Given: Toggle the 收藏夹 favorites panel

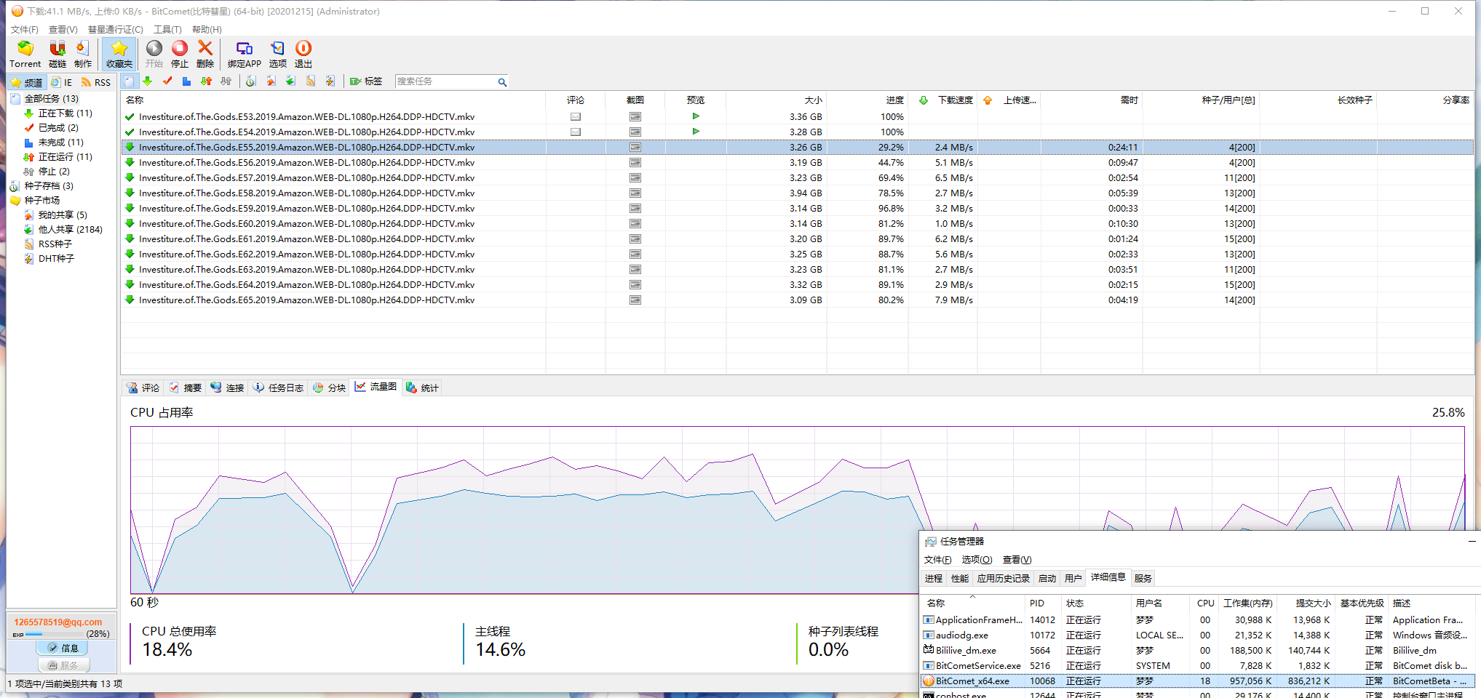Looking at the screenshot, I should point(119,55).
